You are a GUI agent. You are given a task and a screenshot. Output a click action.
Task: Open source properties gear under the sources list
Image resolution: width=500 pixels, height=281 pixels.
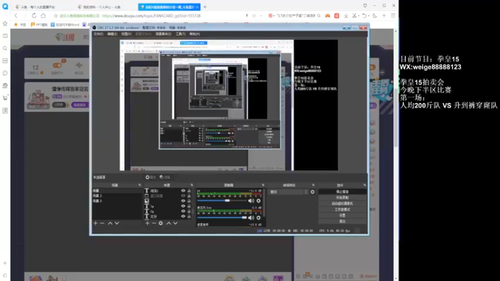(161, 224)
